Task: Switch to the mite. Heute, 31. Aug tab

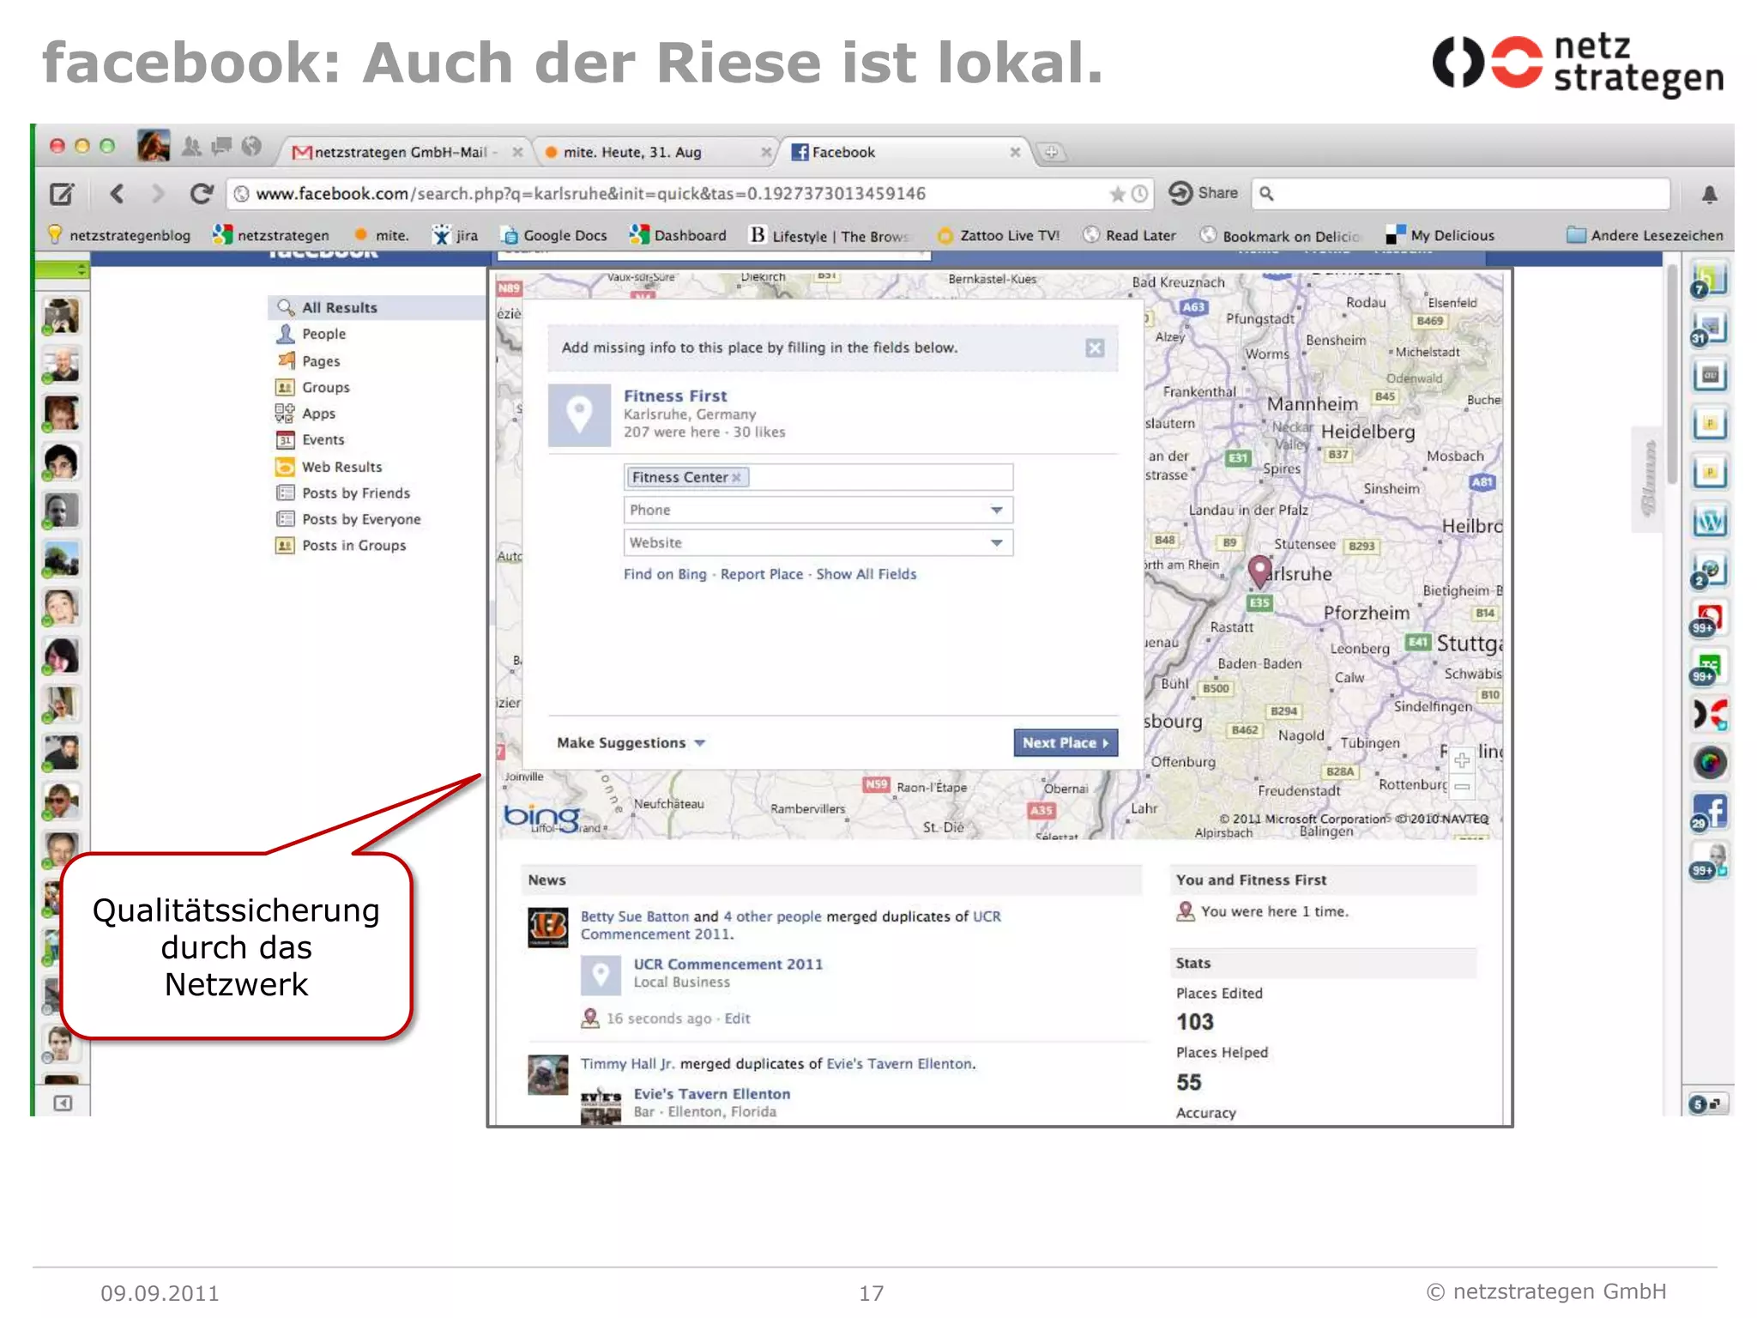Action: 656,152
